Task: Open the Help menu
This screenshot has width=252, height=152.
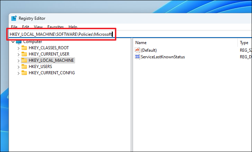Action: coord(73,27)
